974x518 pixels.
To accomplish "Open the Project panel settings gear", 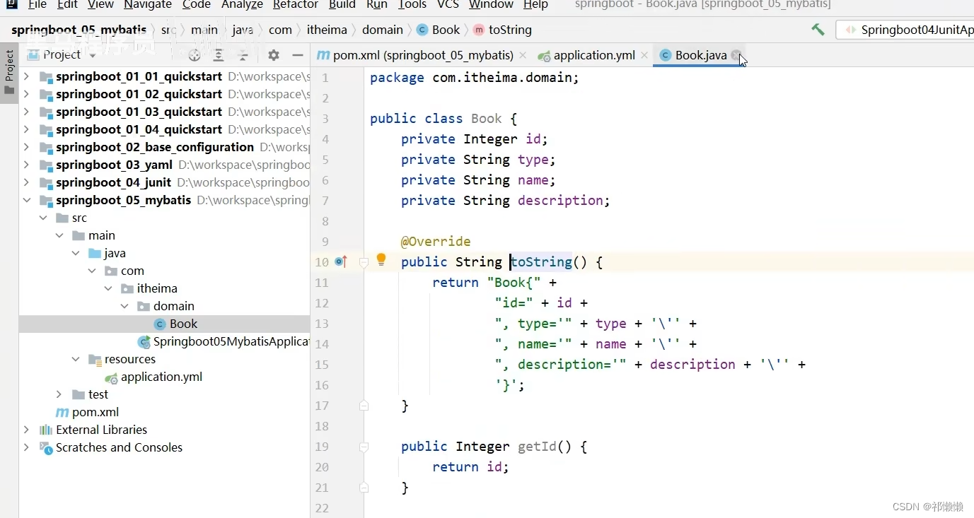I will point(274,55).
